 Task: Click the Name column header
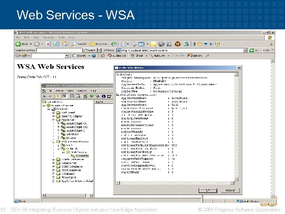[x=104, y=102]
